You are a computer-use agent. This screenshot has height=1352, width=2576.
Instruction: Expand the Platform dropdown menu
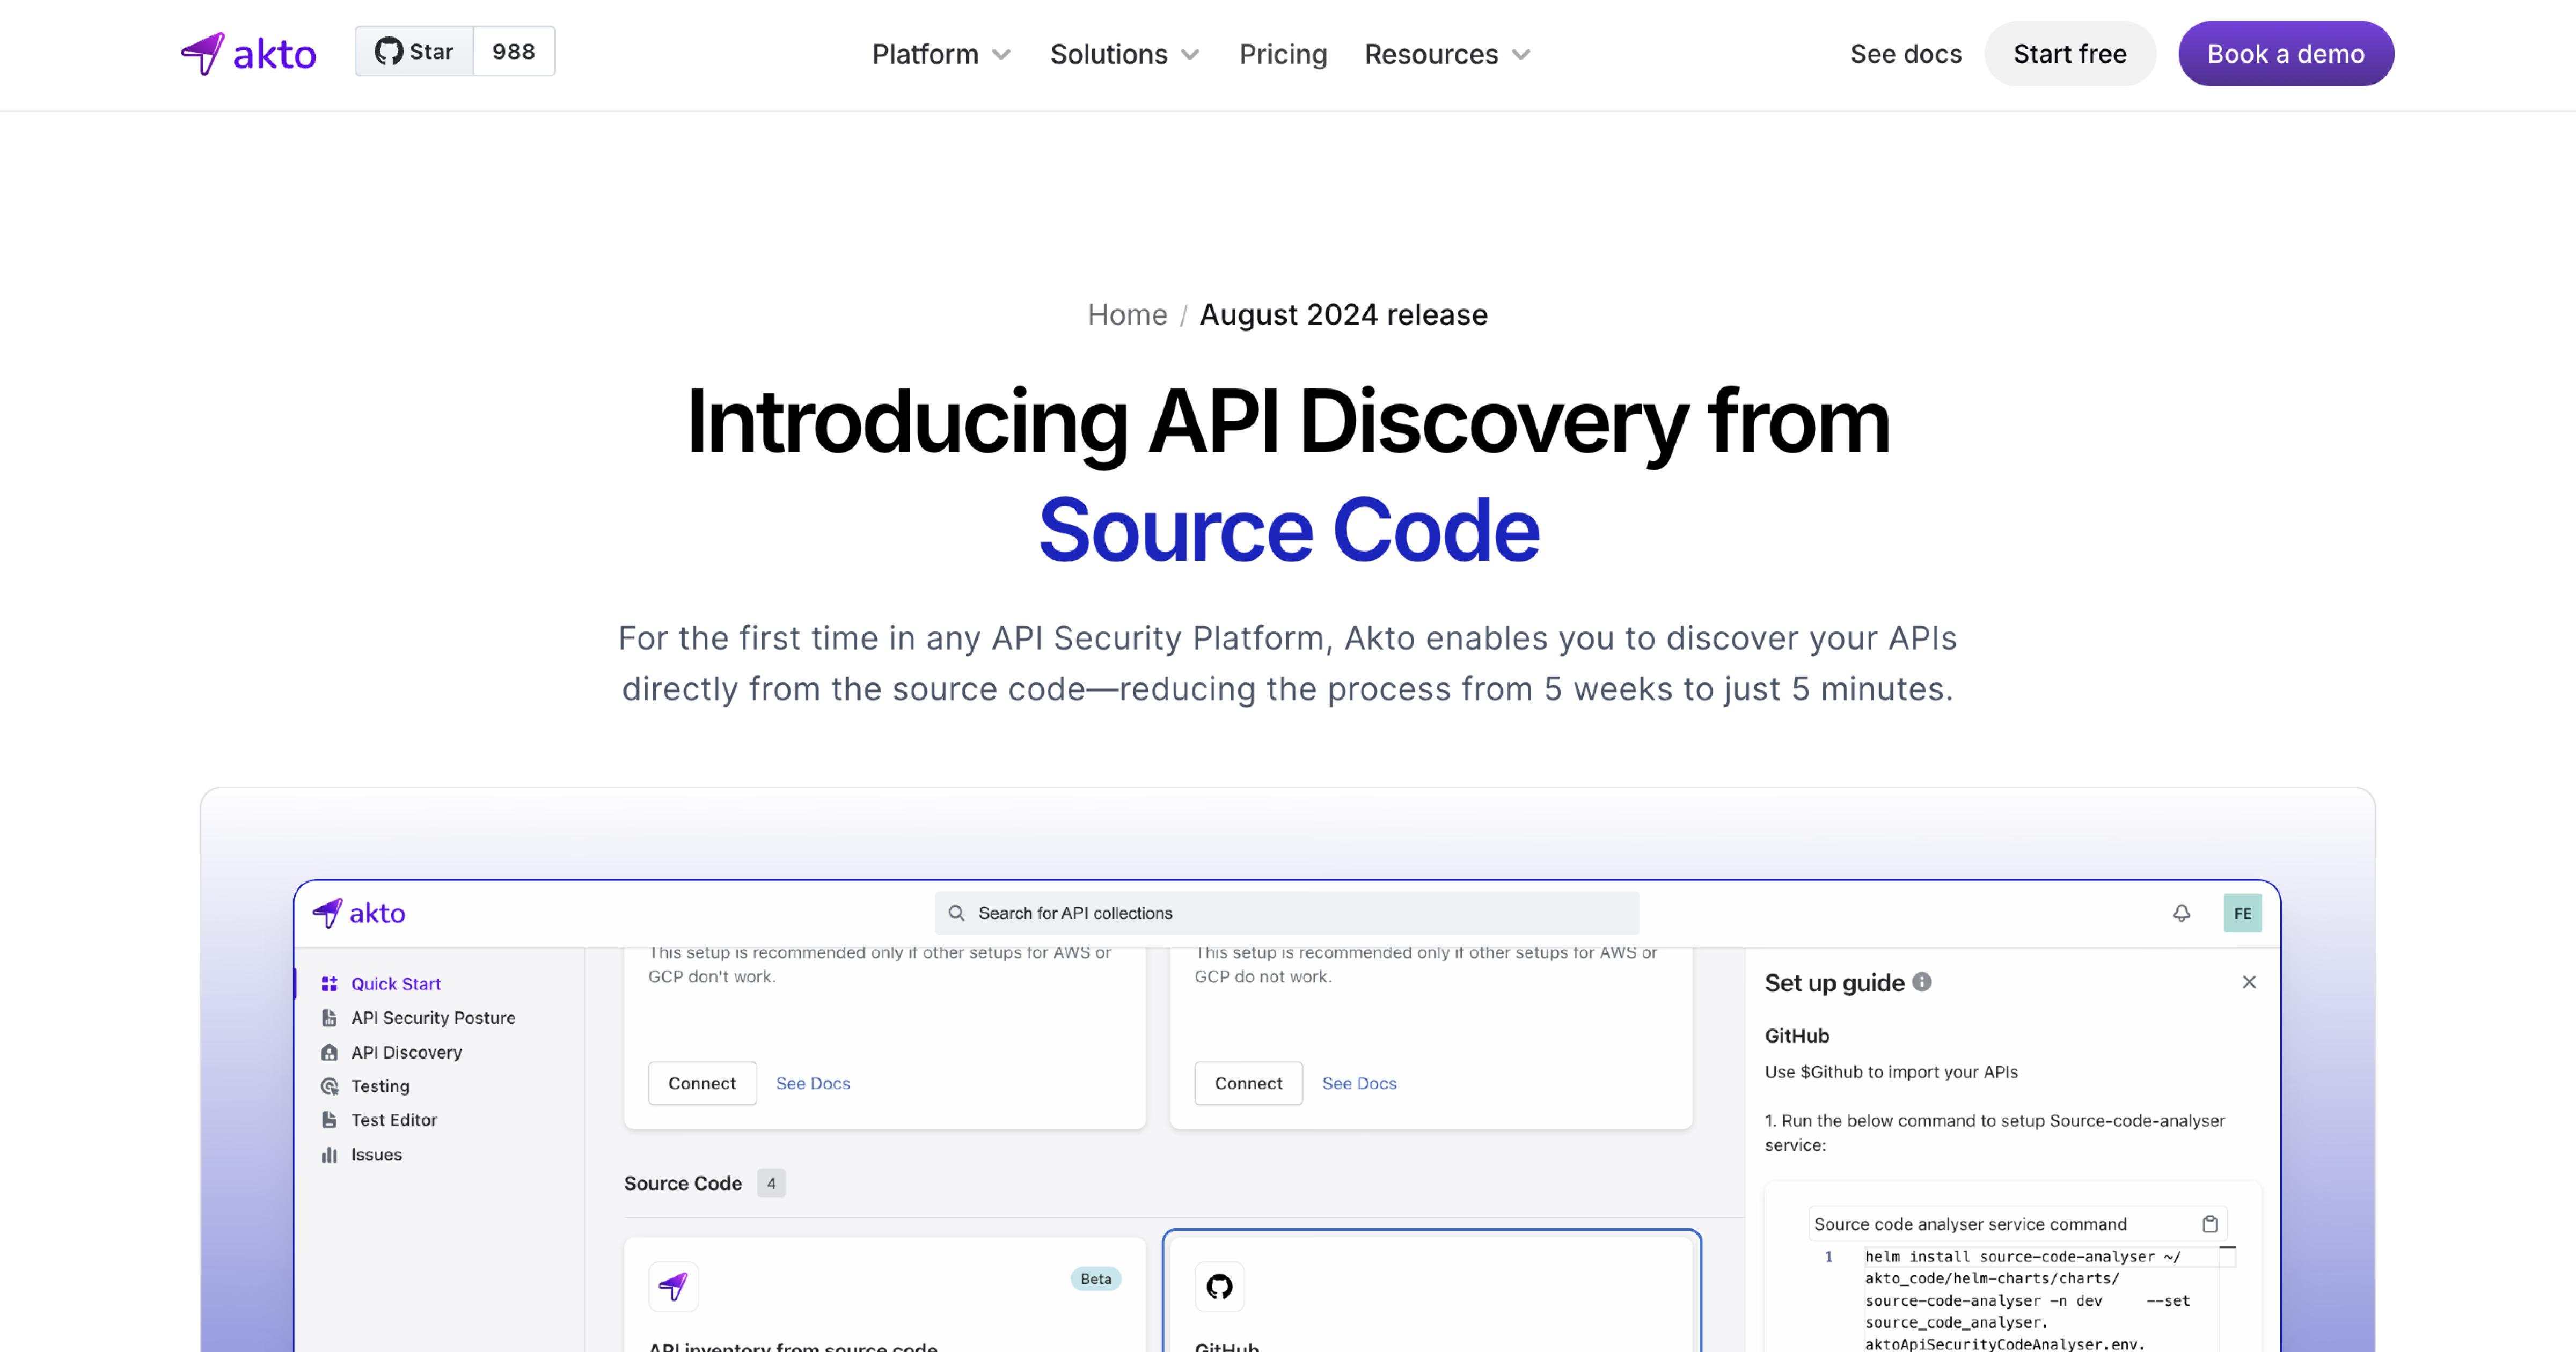tap(941, 54)
